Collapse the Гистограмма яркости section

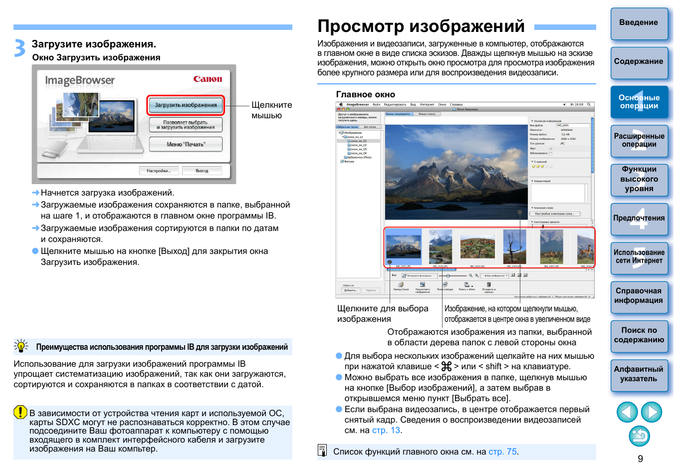point(532,222)
